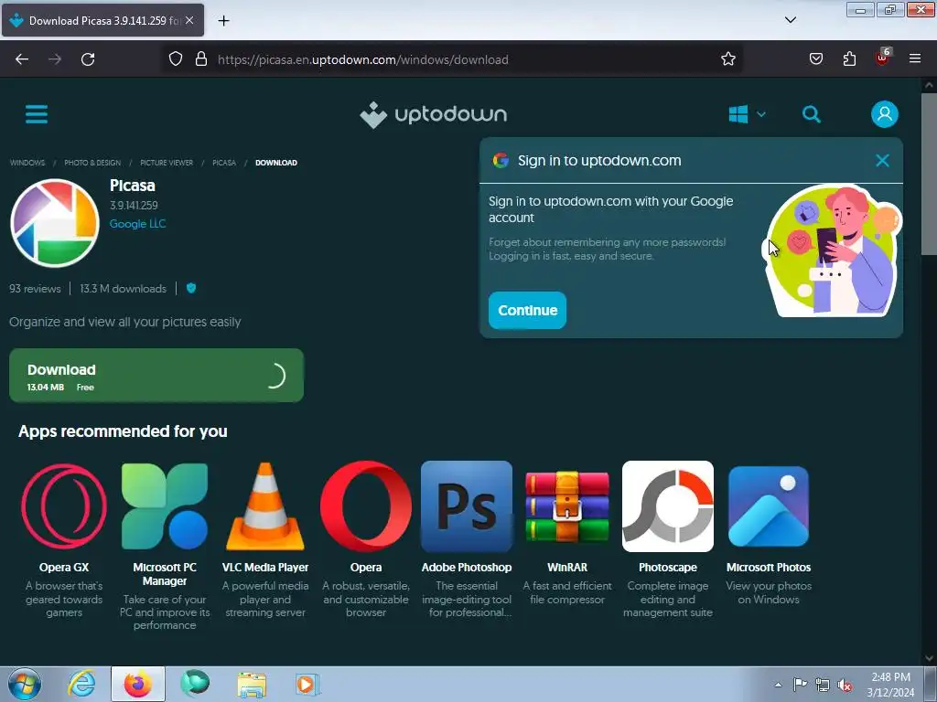Click the WinRAR title text
Image resolution: width=937 pixels, height=702 pixels.
[x=567, y=567]
